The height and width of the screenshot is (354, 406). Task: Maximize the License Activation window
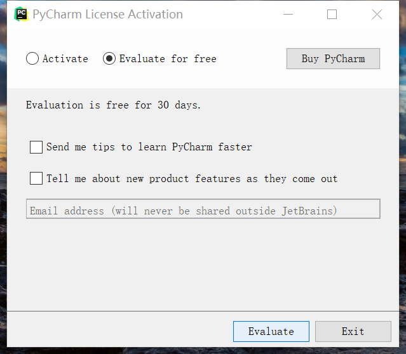coord(332,14)
